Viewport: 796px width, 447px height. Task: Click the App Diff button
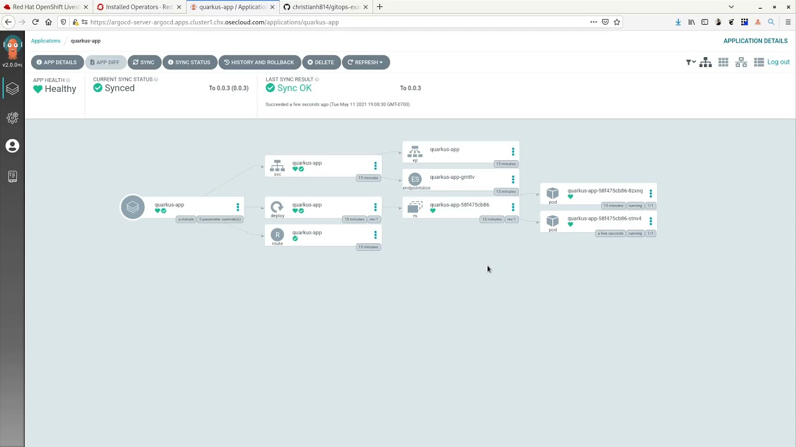(104, 62)
